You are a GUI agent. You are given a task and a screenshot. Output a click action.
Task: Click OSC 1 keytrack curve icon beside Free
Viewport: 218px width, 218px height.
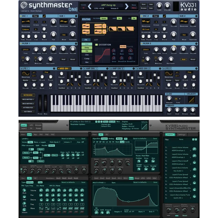tap(44, 16)
